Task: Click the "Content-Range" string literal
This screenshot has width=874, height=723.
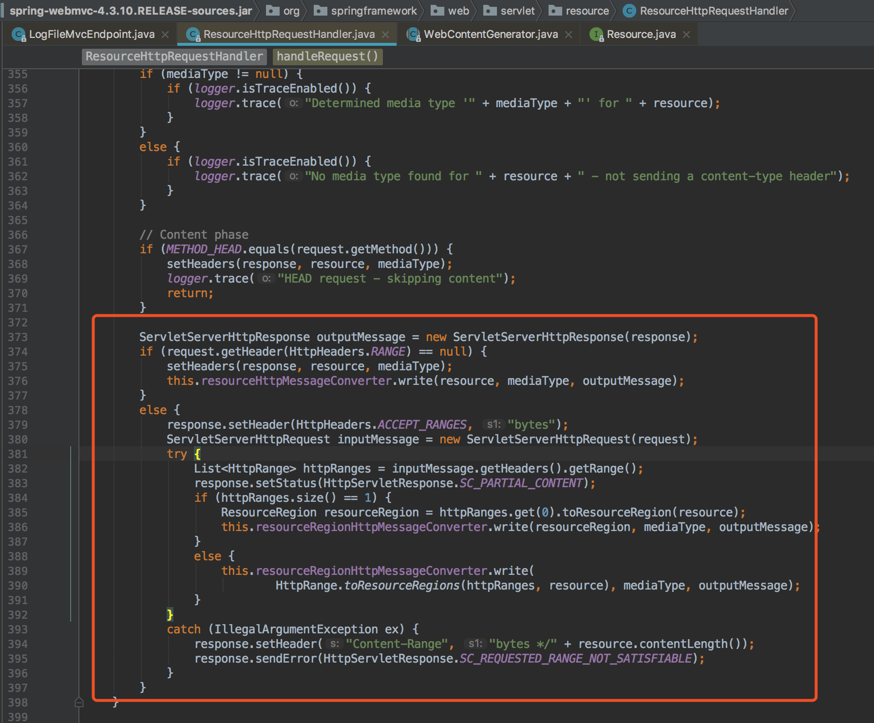Action: (x=397, y=644)
